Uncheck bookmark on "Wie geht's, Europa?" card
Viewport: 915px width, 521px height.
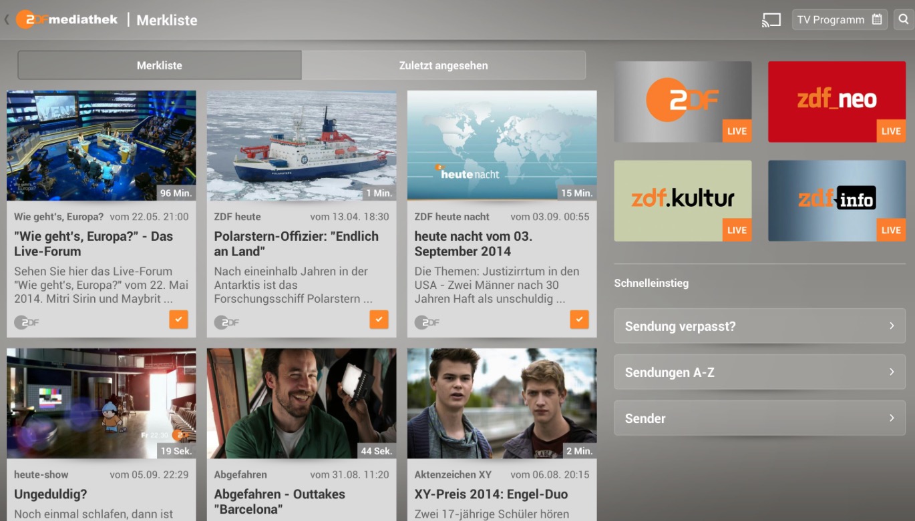pos(178,320)
